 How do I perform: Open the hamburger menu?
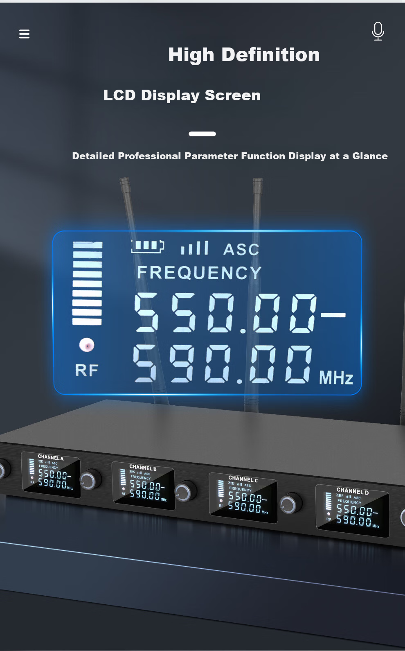pyautogui.click(x=24, y=34)
